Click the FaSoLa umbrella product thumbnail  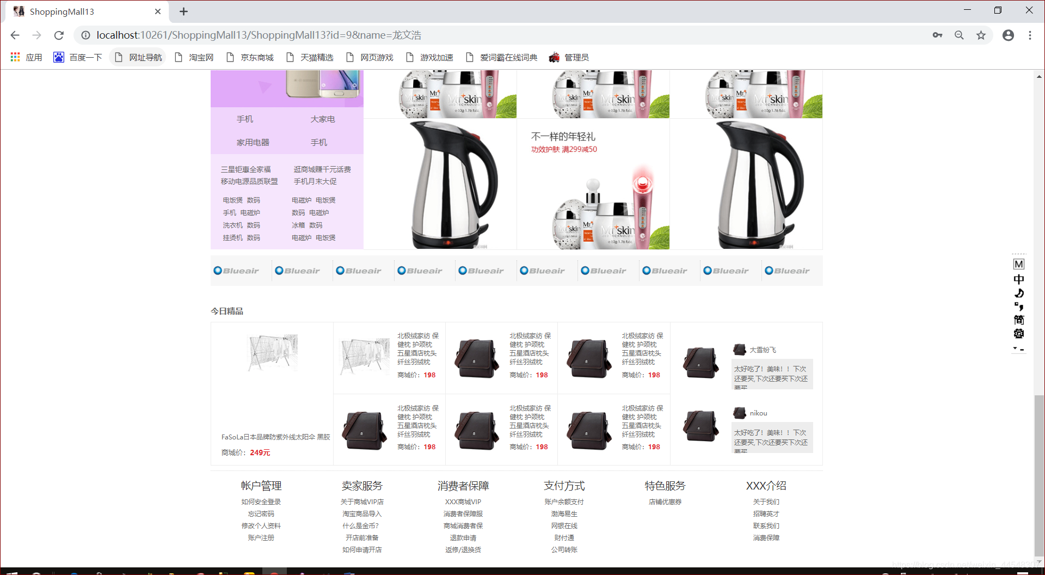coord(273,352)
